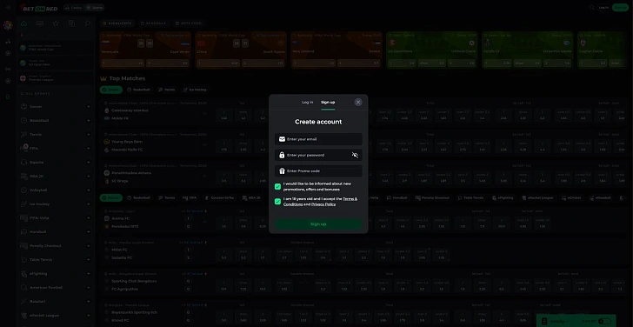633x327 pixels.
Task: Select the US Open Men quick link
Action: pyautogui.click(x=56, y=63)
